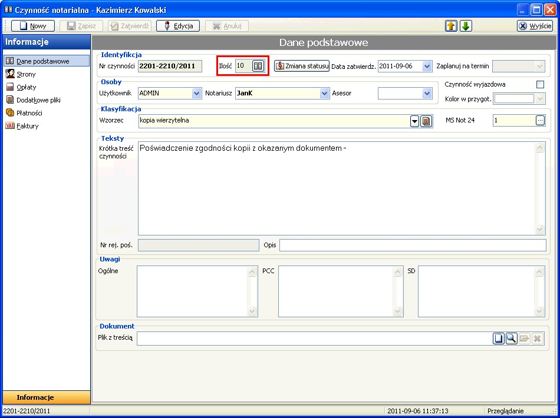Open the Data zatwierdz. date dropdown
Screen dimensions: 560x418
point(427,67)
